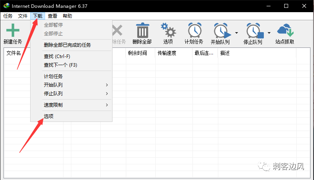314x180 pixels.
Task: Maximize the Internet Download Manager window
Action: tap(286, 6)
